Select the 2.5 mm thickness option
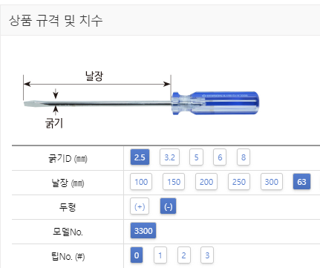 140,157
